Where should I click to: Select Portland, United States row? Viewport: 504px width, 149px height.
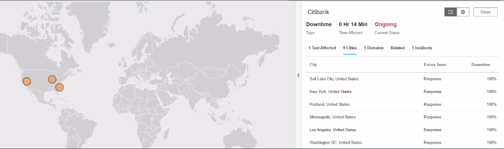tap(402, 105)
